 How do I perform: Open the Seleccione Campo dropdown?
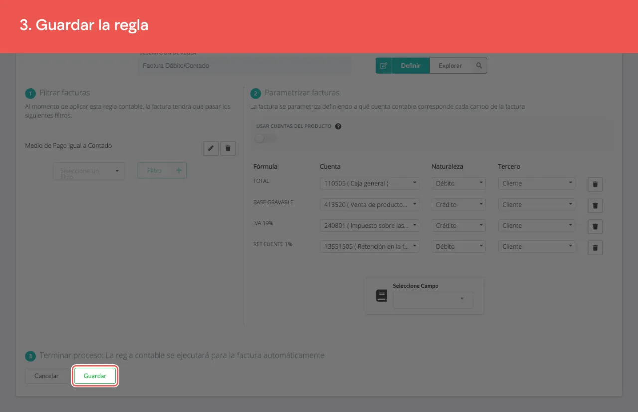433,299
